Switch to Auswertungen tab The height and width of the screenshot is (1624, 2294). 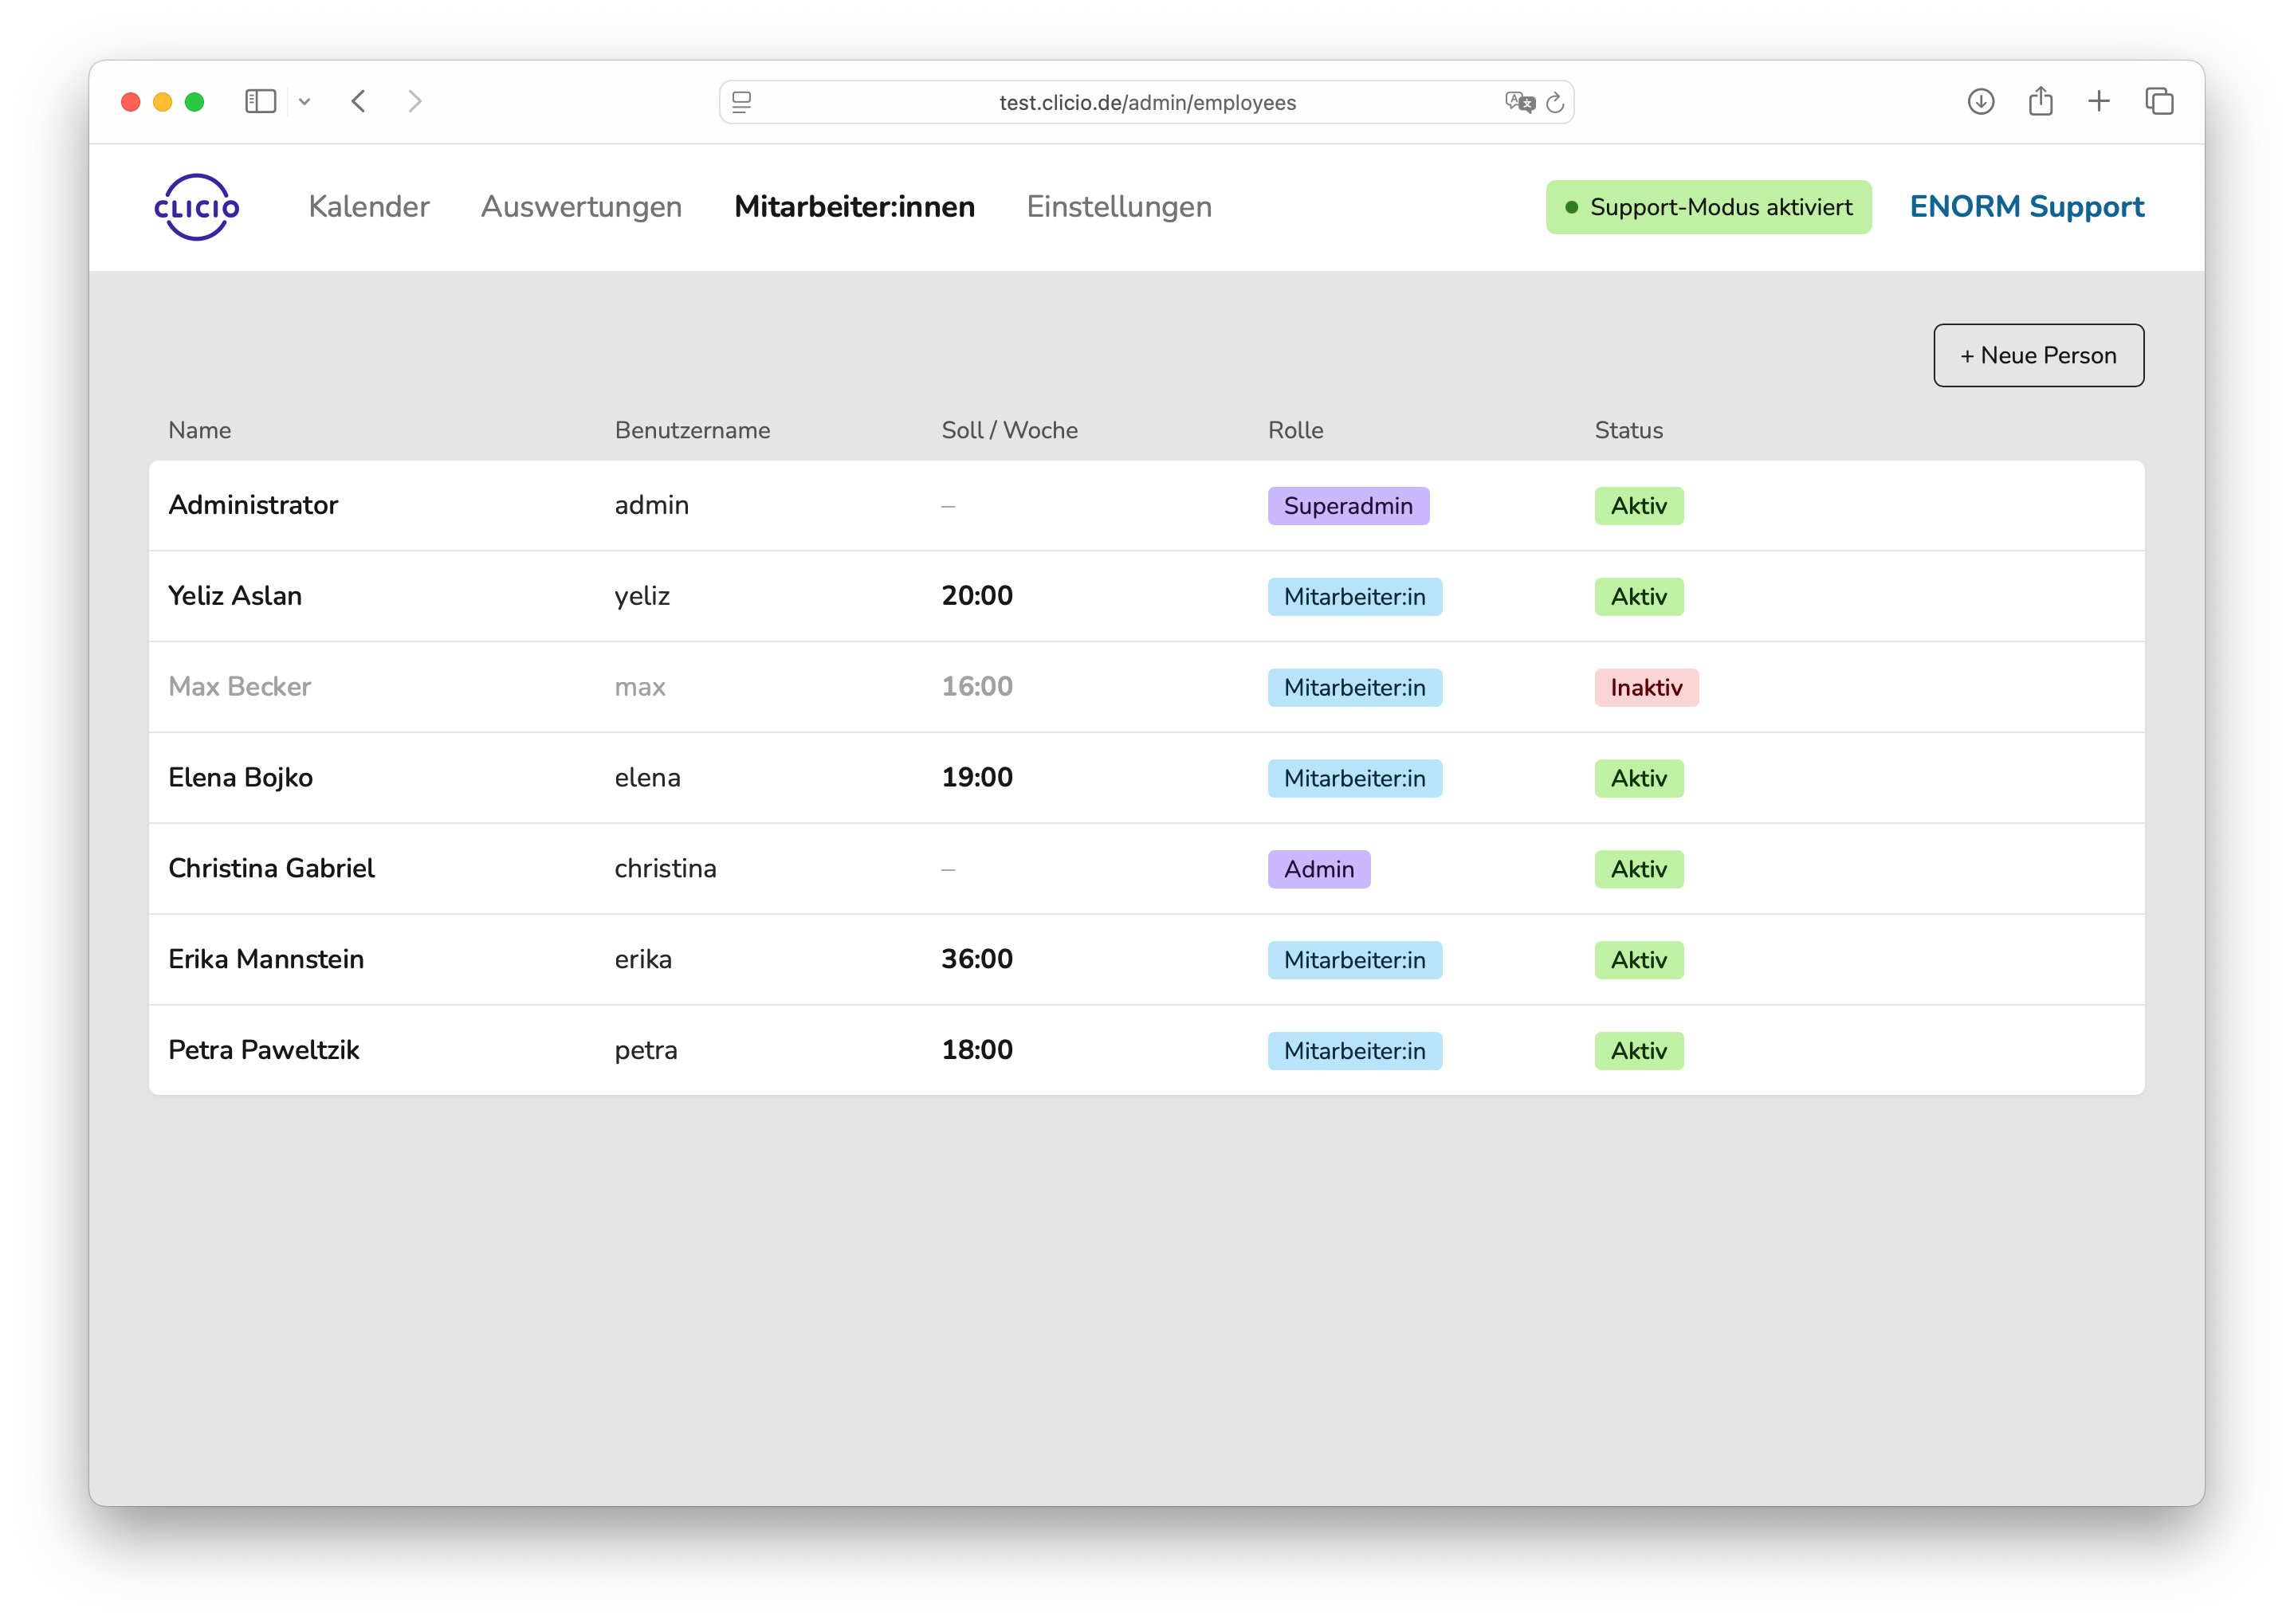[581, 207]
